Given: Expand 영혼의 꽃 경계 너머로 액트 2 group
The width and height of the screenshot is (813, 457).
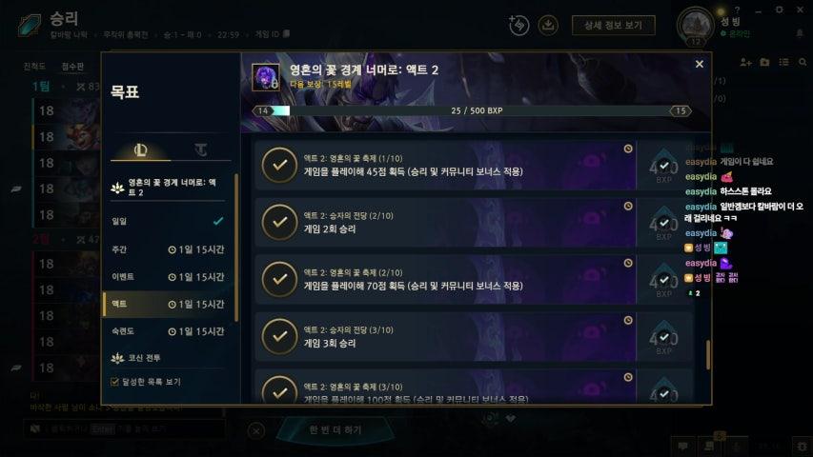Looking at the screenshot, I should (x=168, y=187).
